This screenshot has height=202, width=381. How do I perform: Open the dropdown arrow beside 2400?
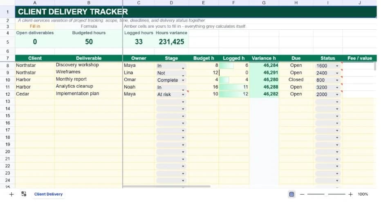pos(337,73)
